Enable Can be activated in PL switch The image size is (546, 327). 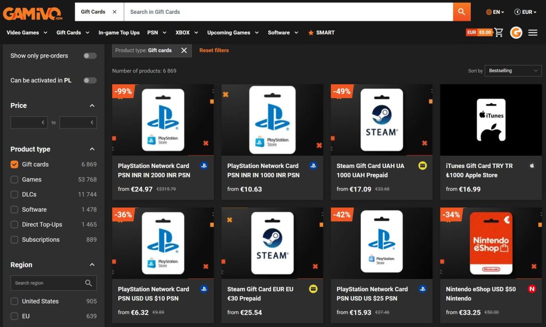90,81
